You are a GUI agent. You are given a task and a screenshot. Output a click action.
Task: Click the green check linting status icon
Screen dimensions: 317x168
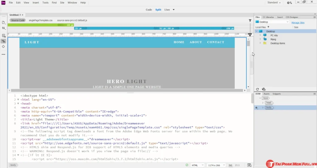187,165
